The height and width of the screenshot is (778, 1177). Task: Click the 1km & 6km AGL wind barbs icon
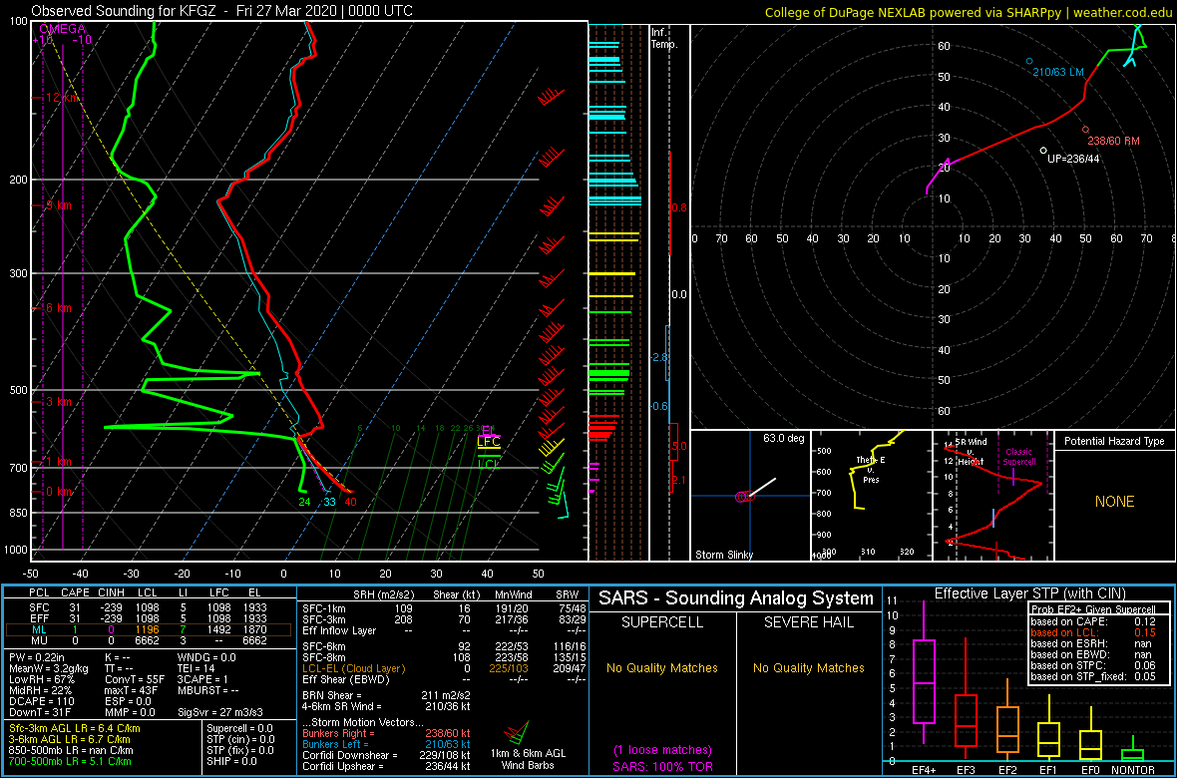click(x=517, y=732)
